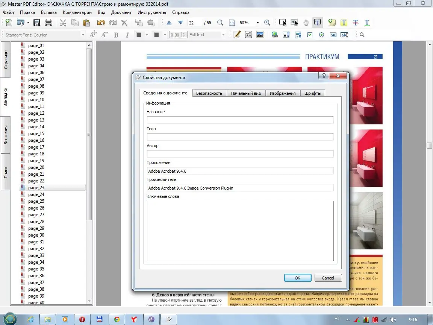
Task: Increase font size with the A+ icon
Action: click(93, 35)
